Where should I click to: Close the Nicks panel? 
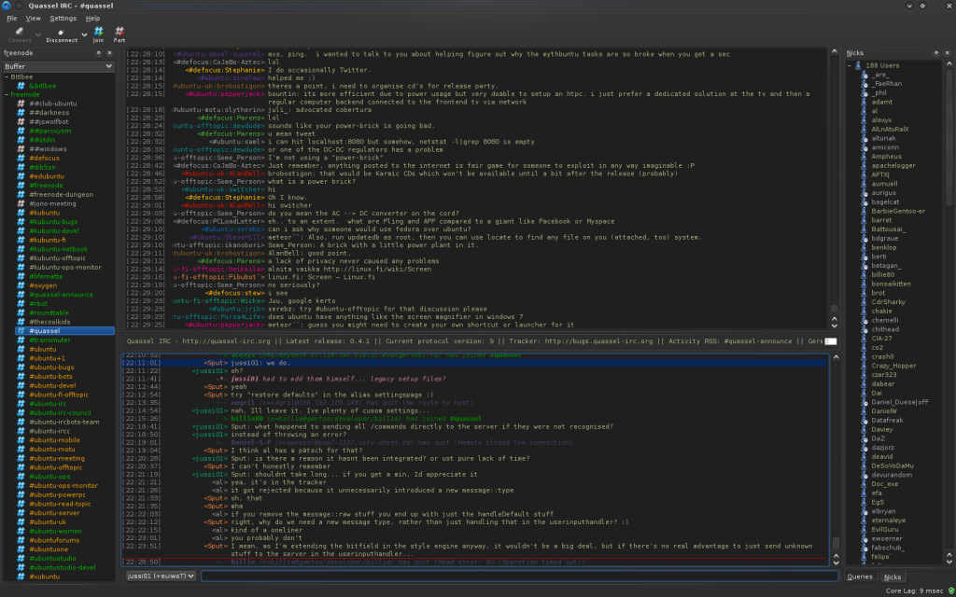[948, 54]
